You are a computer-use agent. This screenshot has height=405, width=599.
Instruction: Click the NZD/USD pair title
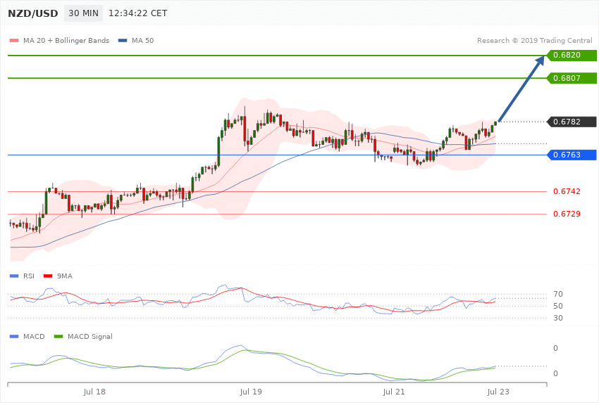(x=33, y=14)
